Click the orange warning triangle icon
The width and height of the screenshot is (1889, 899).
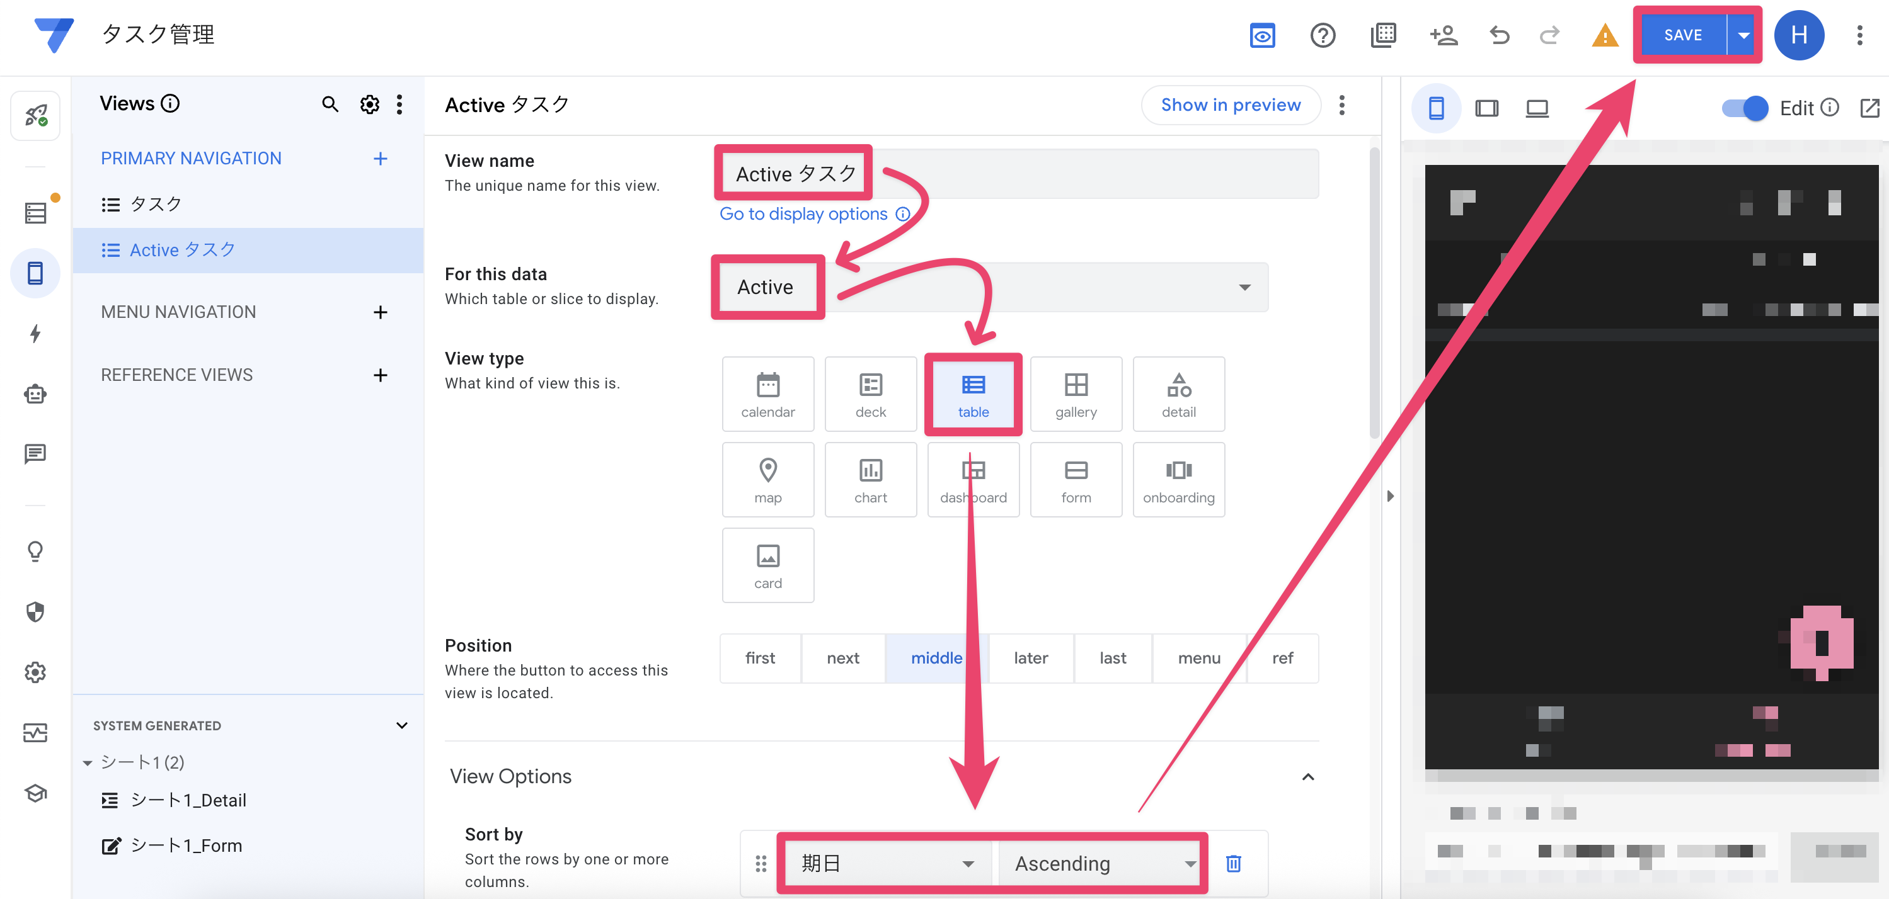pyautogui.click(x=1604, y=35)
